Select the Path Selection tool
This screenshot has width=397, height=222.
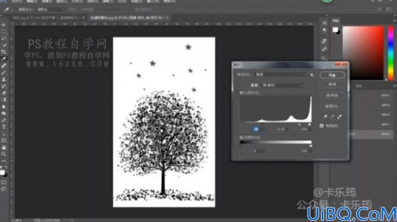[3, 134]
